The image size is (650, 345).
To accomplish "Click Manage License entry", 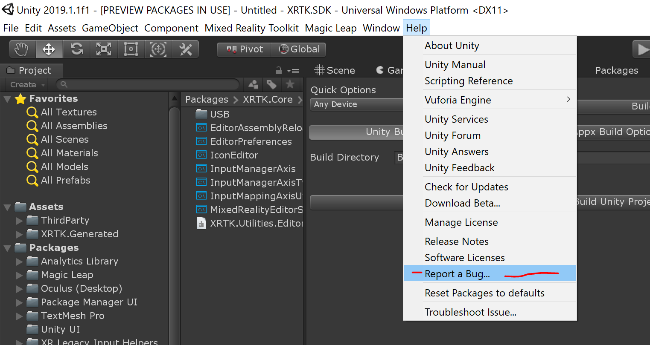I will tap(490, 222).
